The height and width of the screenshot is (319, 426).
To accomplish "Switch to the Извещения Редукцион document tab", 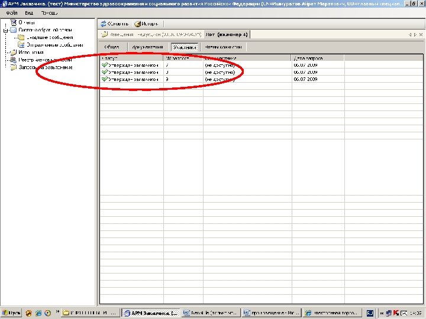I will point(151,34).
